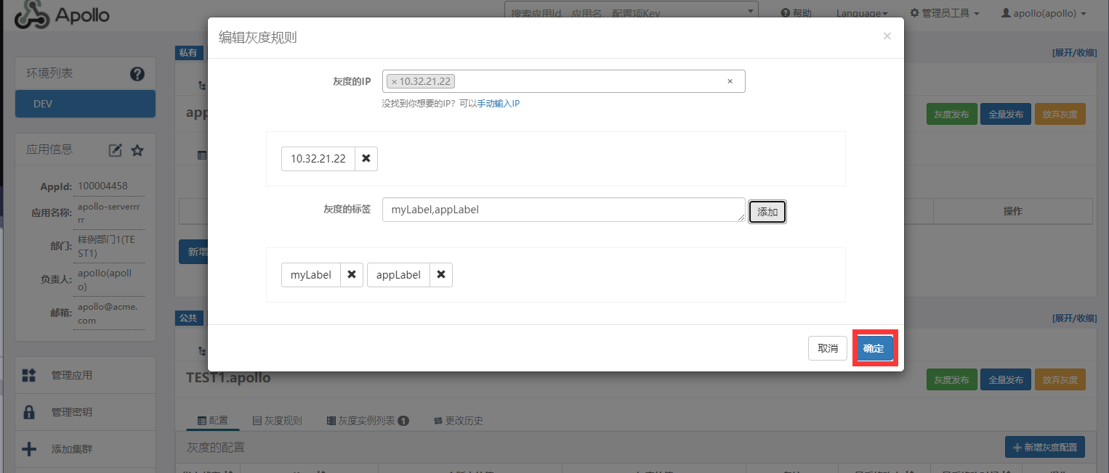Select the 管理密钥 lock icon in sidebar
Viewport: 1109px width, 473px height.
pyautogui.click(x=29, y=411)
